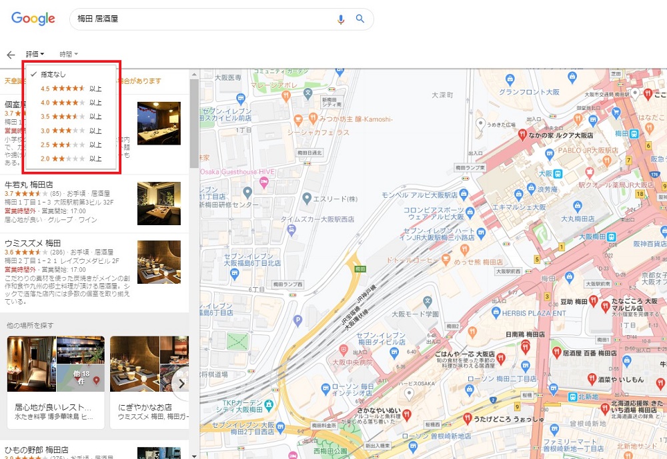Open the 時間 hours dropdown
This screenshot has height=459, width=667.
(x=69, y=54)
